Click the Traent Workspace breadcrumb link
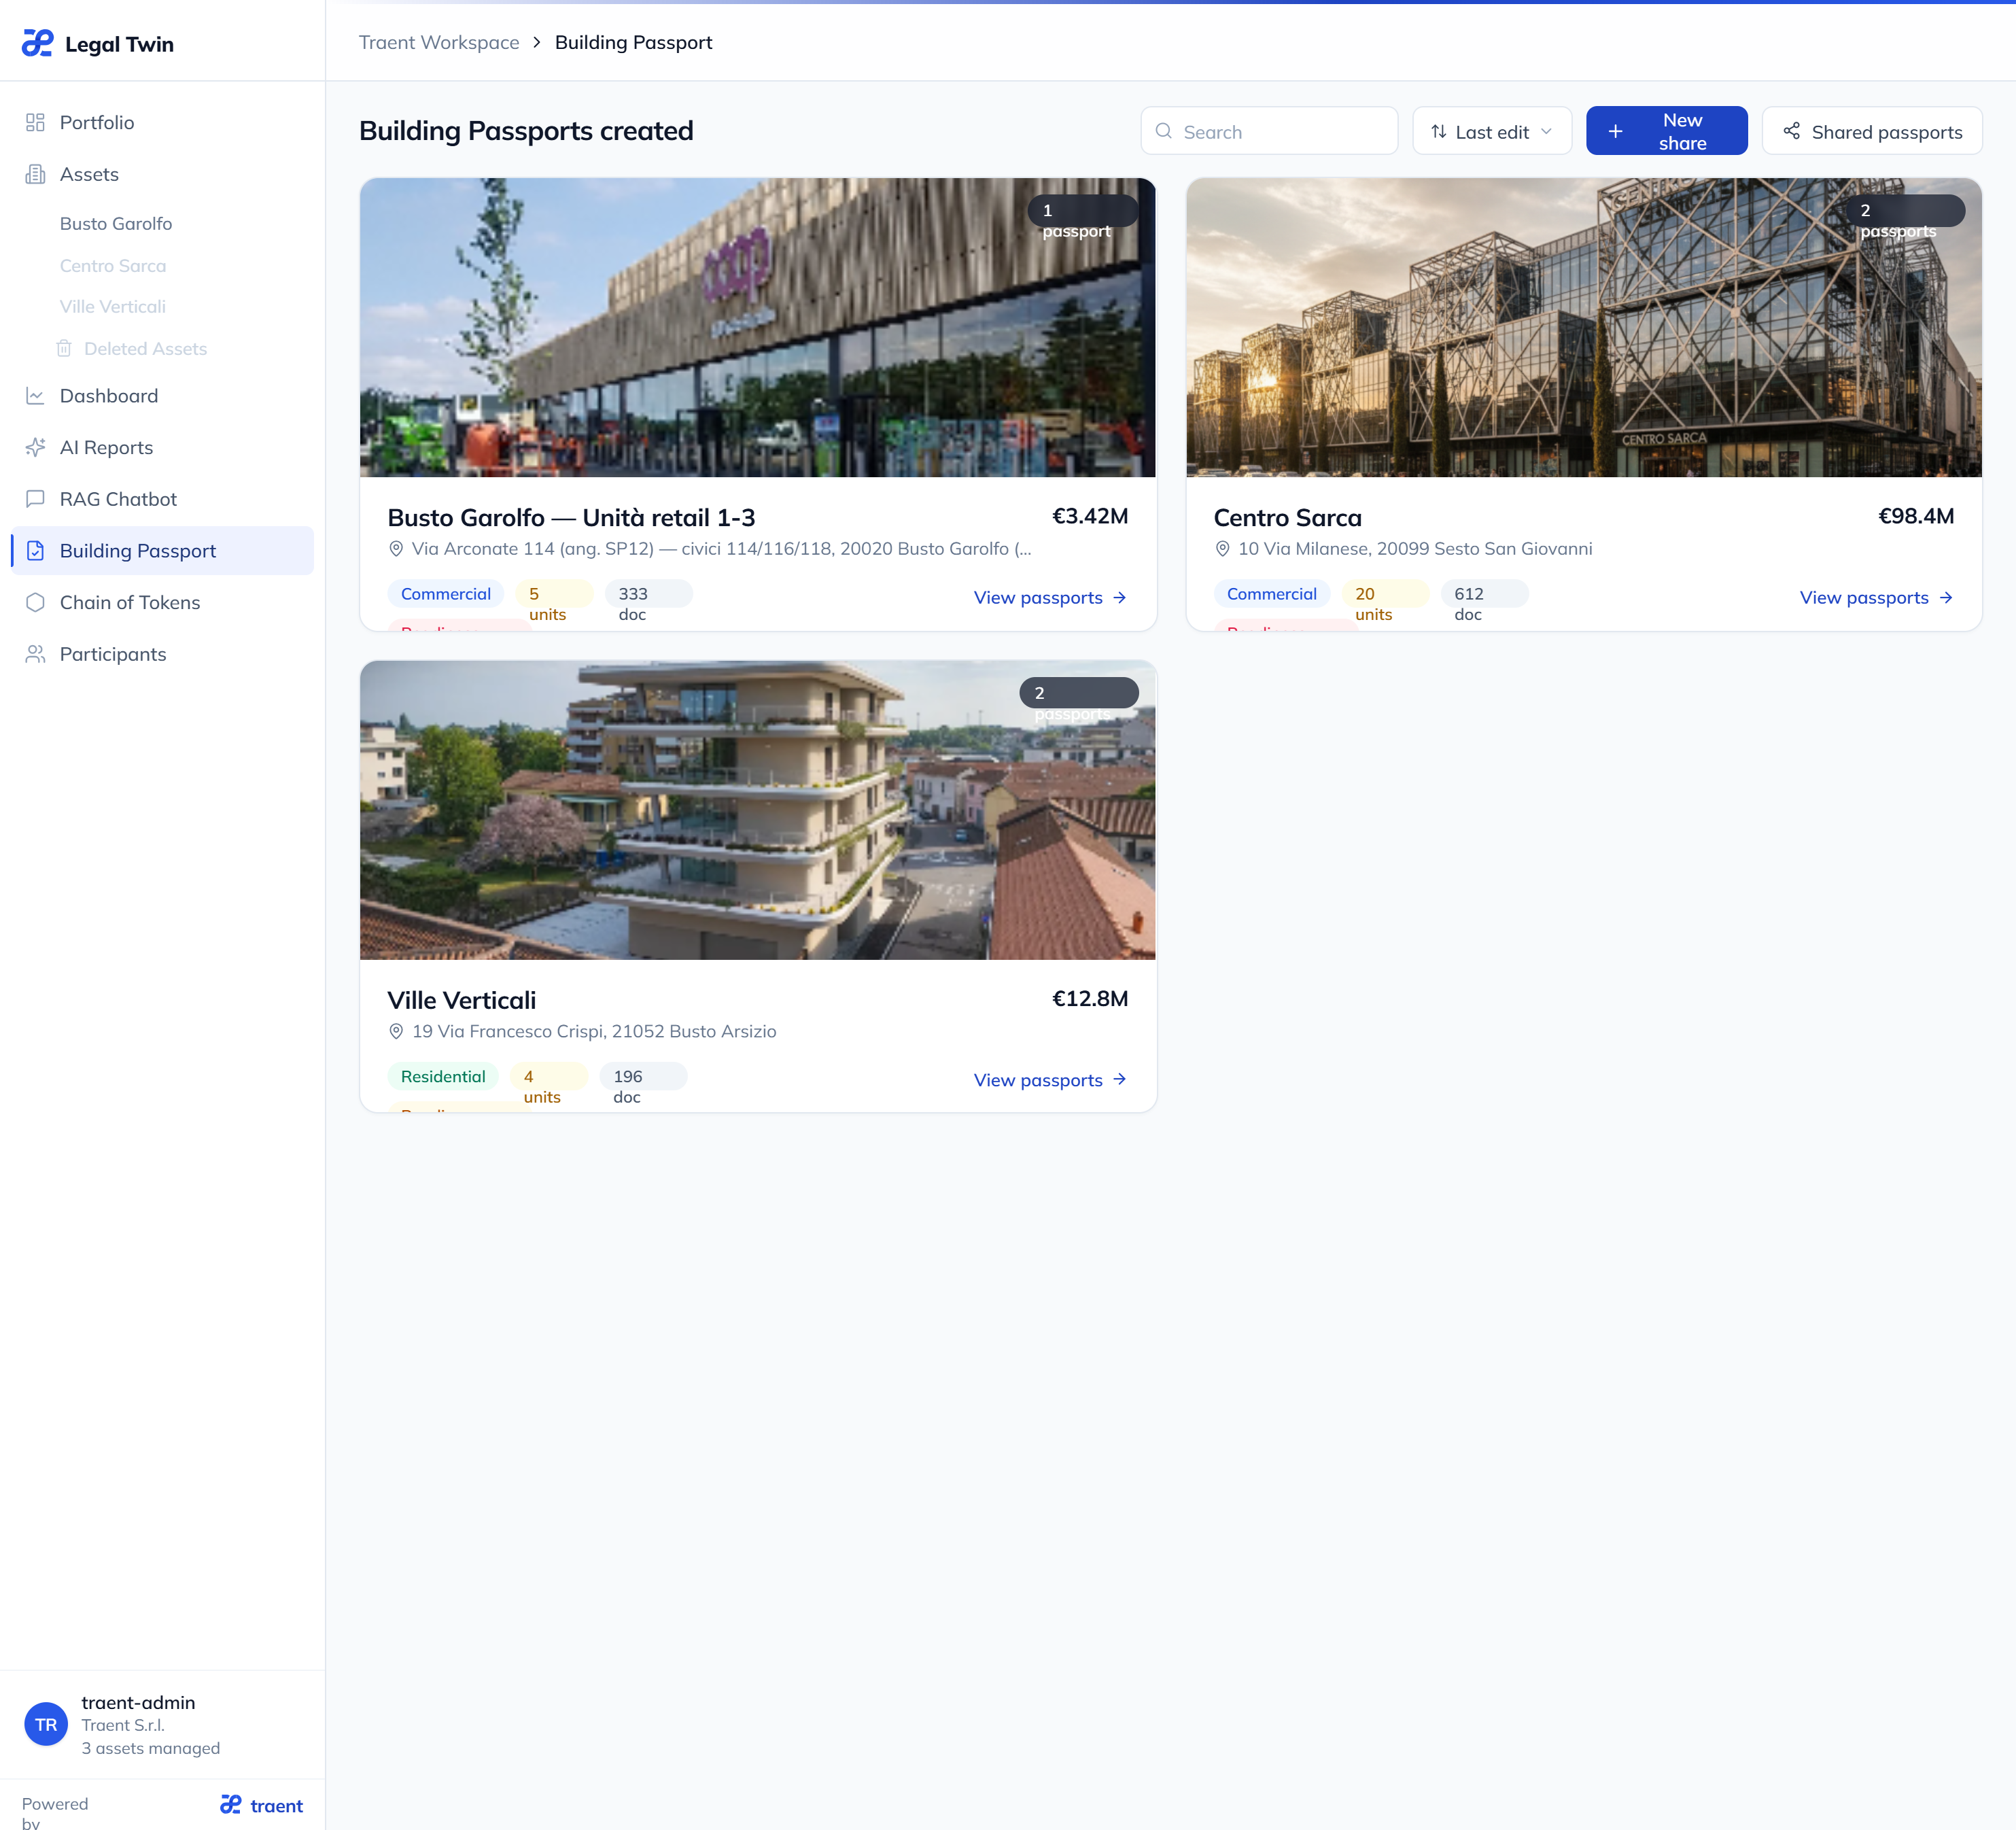Screen dimensions: 2016x1830 click(x=439, y=42)
